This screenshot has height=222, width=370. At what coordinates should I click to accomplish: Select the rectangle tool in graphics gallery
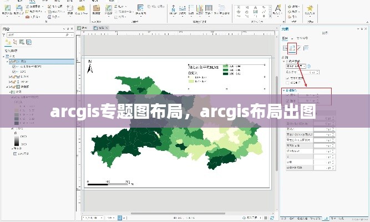tap(239, 7)
